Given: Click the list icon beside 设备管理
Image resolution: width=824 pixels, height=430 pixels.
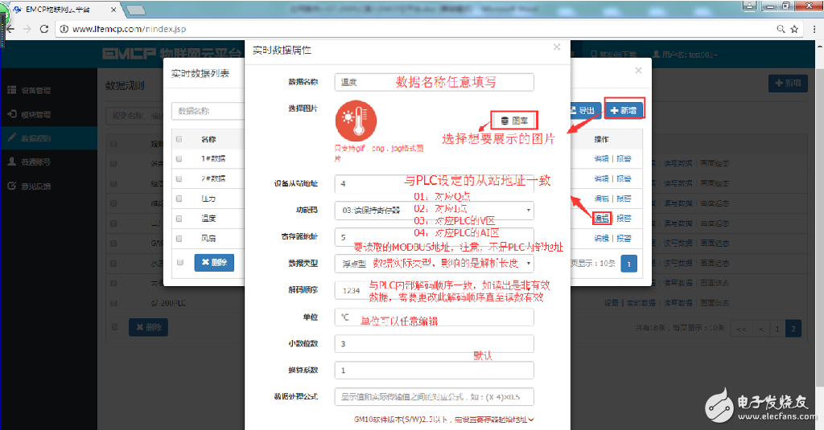Looking at the screenshot, I should 11,90.
